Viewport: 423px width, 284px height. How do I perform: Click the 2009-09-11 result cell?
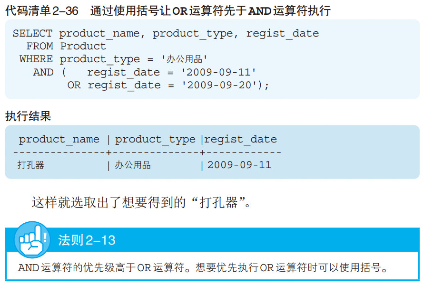pyautogui.click(x=239, y=165)
